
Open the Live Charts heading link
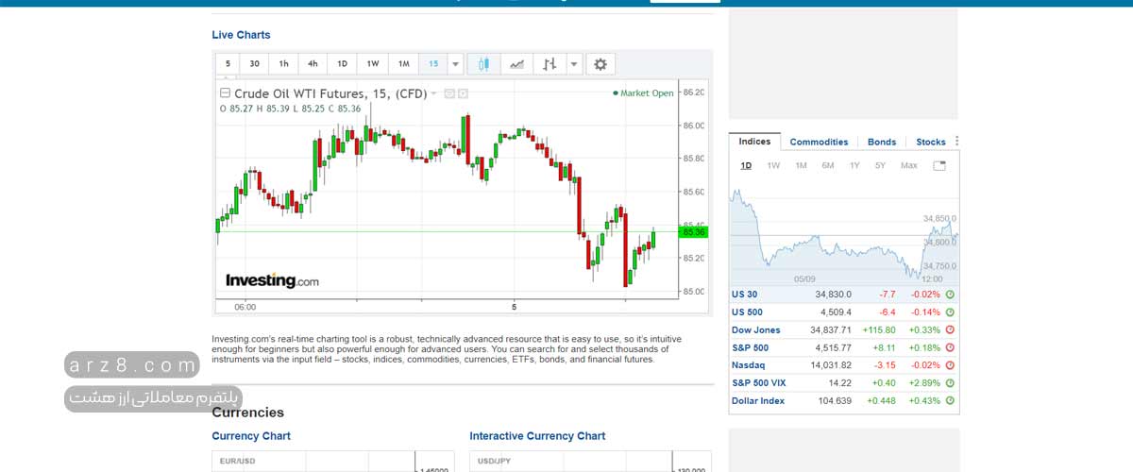point(241,35)
